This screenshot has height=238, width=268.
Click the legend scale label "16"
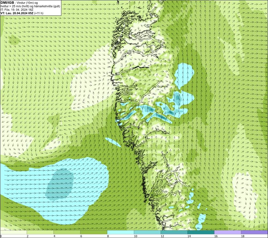(x=216, y=236)
